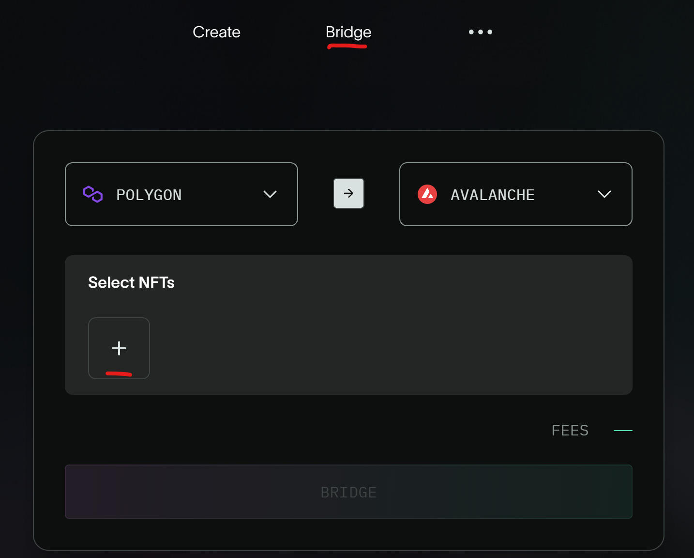This screenshot has height=558, width=694.
Task: Click the Select NFTs heading
Action: (x=131, y=282)
